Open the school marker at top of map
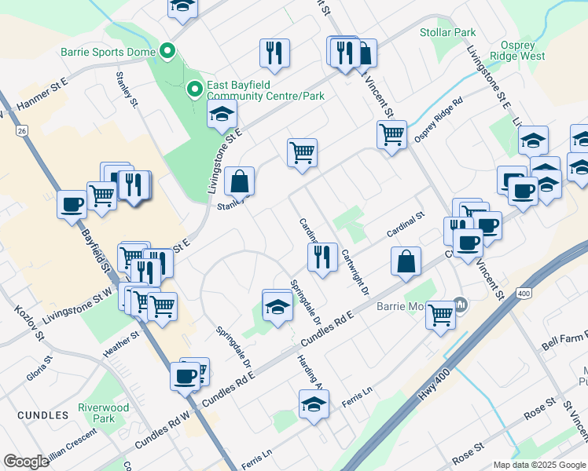The width and height of the screenshot is (588, 471). [182, 8]
